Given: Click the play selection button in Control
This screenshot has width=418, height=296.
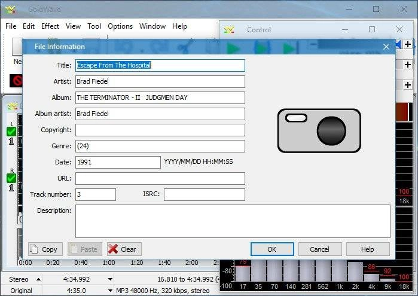Looking at the screenshot, I should (263, 48).
